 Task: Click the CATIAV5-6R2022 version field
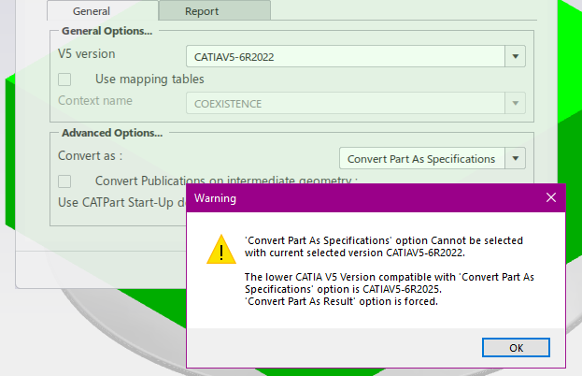[344, 57]
